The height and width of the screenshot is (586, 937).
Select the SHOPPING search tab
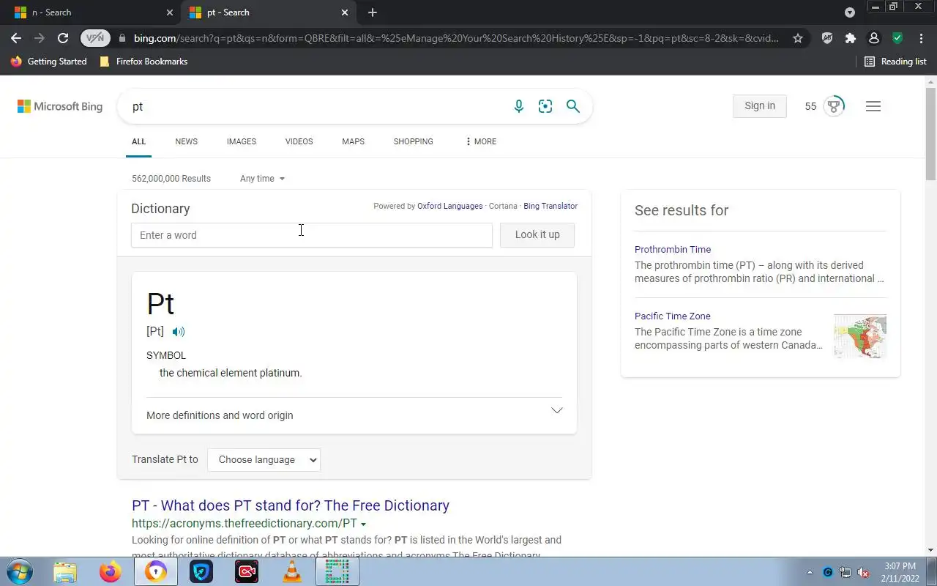click(x=414, y=141)
